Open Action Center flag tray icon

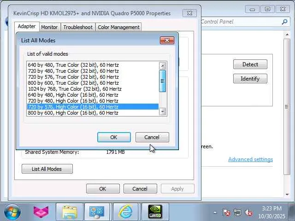pyautogui.click(x=226, y=213)
